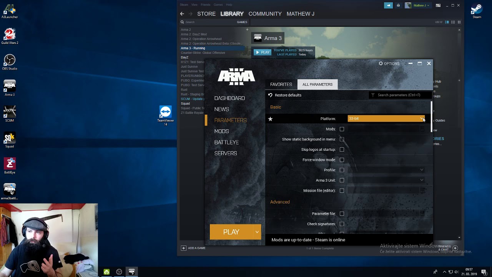Select the TeamViewer 14 desktop icon

click(166, 115)
